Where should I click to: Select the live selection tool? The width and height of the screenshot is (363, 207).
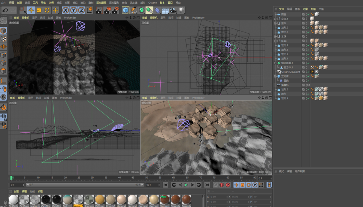[x=23, y=10]
